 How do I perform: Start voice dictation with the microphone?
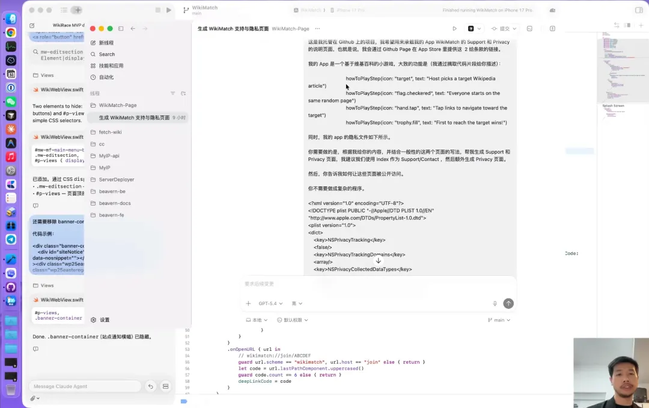click(495, 303)
